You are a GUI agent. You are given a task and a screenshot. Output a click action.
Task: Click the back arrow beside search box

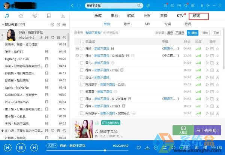[72, 6]
